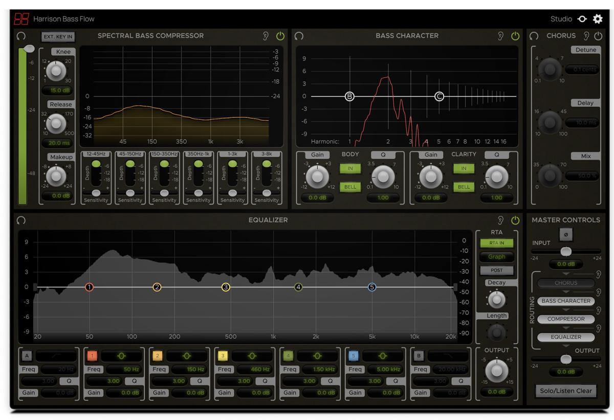
Task: Open the band 5 filter shape selector
Action: 383,356
